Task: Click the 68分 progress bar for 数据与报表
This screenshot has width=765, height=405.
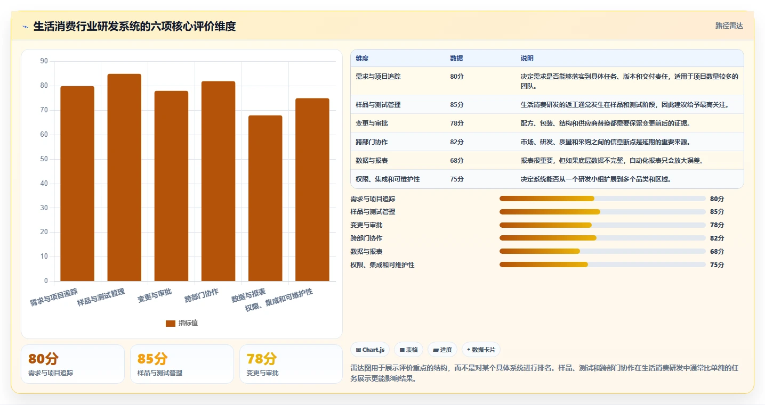Action: click(x=602, y=251)
